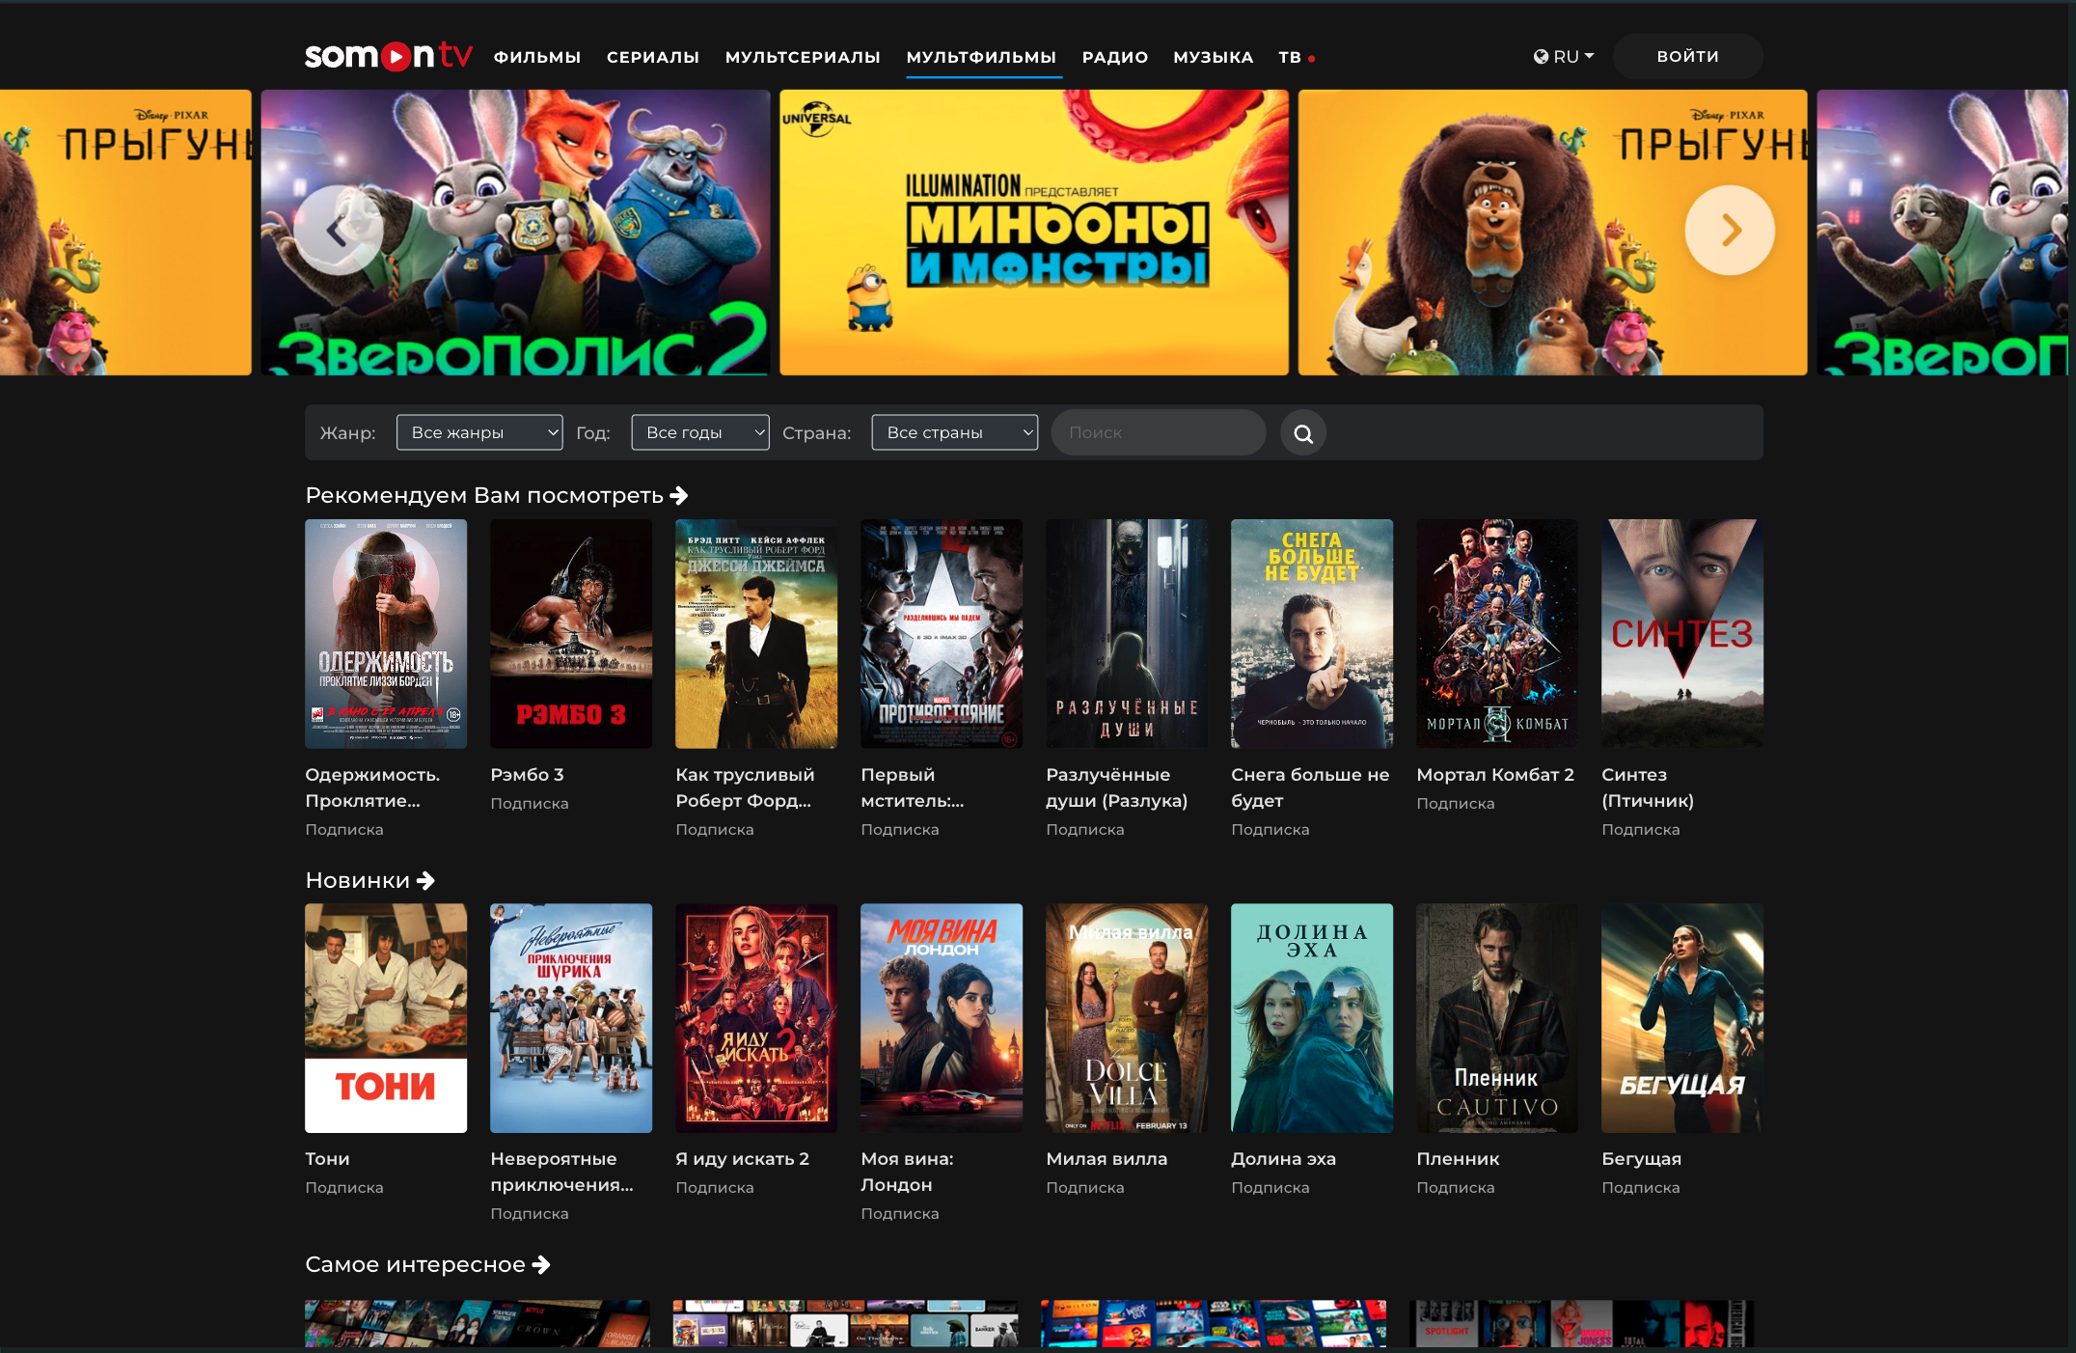Open the Долина эха poster
The width and height of the screenshot is (2076, 1353).
(1312, 1018)
